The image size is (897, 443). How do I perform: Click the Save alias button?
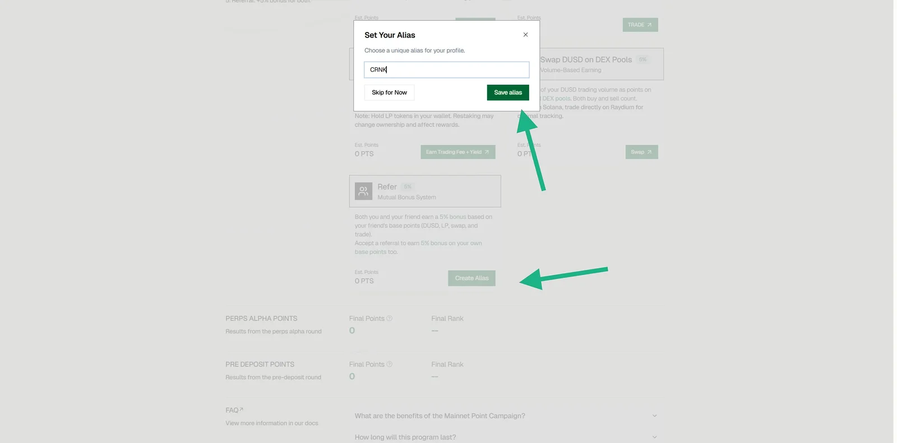pos(508,92)
